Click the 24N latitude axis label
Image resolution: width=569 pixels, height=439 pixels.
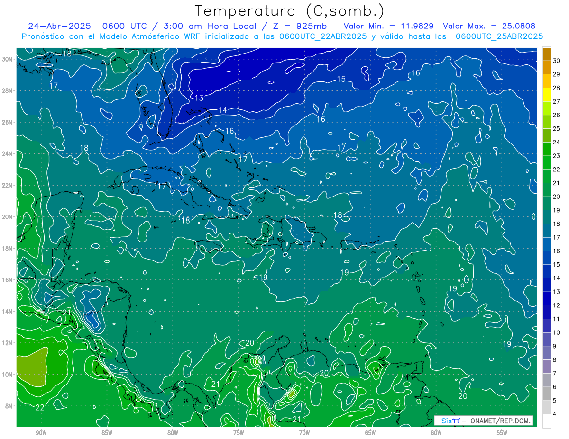point(8,153)
